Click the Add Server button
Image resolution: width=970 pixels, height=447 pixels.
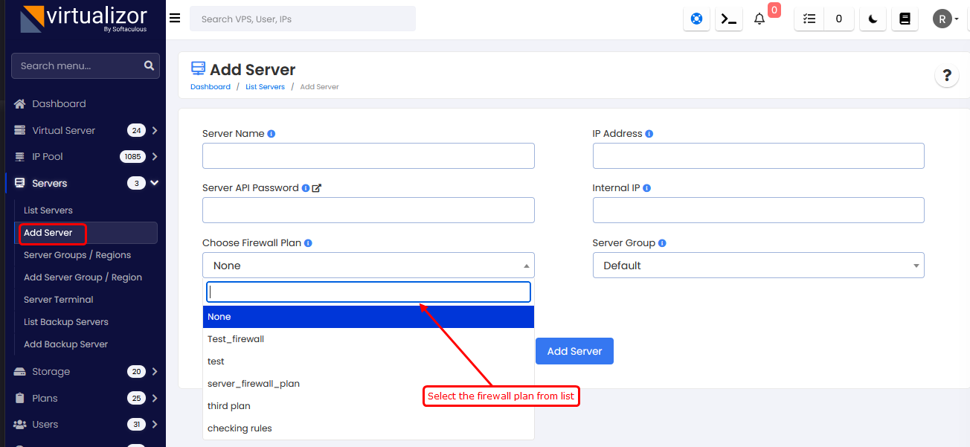point(574,351)
